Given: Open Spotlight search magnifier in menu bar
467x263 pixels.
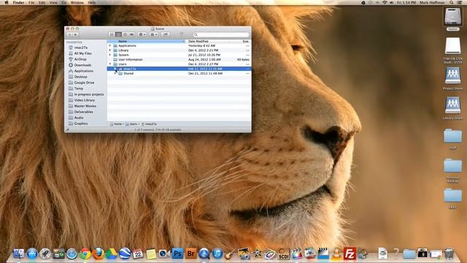Looking at the screenshot, I should [x=452, y=2].
